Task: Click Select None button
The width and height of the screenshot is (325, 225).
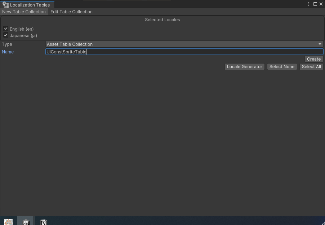Action: [282, 67]
